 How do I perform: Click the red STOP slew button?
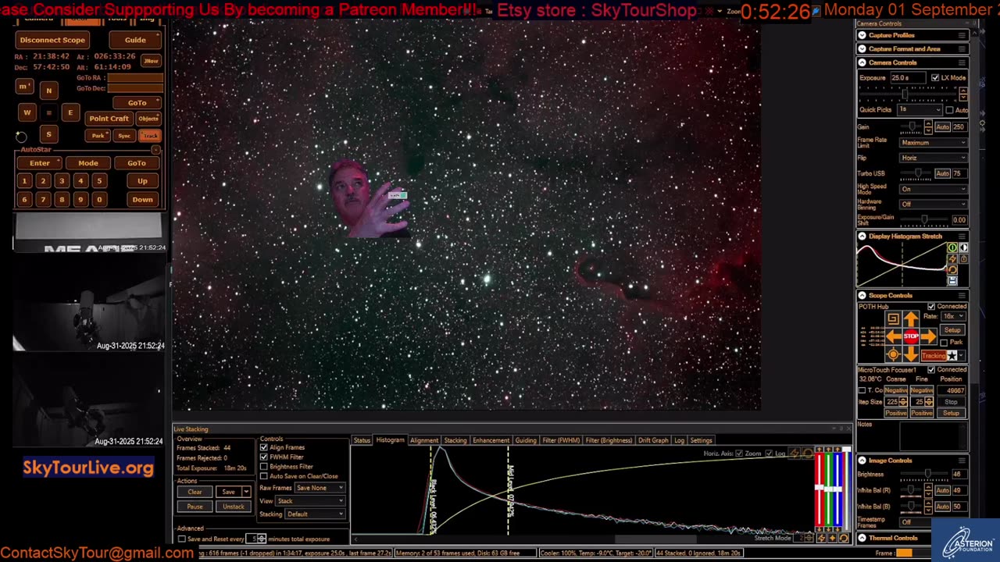[x=911, y=336]
